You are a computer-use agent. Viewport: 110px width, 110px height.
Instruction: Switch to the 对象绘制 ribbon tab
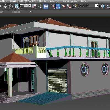point(16,12)
